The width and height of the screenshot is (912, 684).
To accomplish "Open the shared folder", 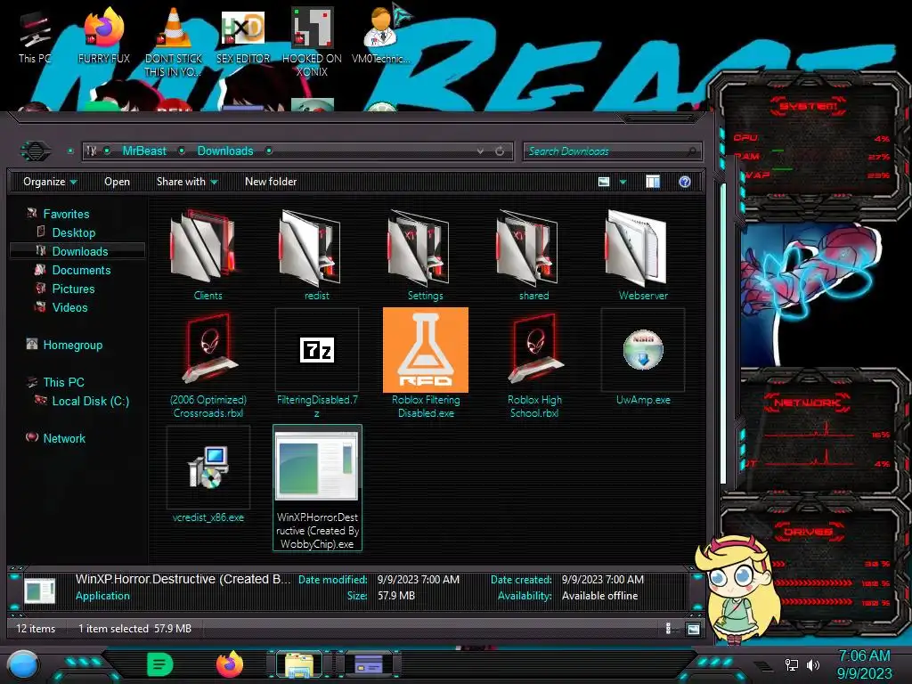I will [534, 255].
